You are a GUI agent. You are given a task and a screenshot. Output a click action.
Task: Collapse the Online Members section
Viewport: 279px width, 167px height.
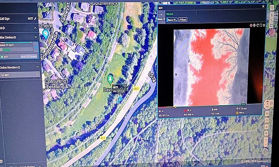(x=37, y=67)
